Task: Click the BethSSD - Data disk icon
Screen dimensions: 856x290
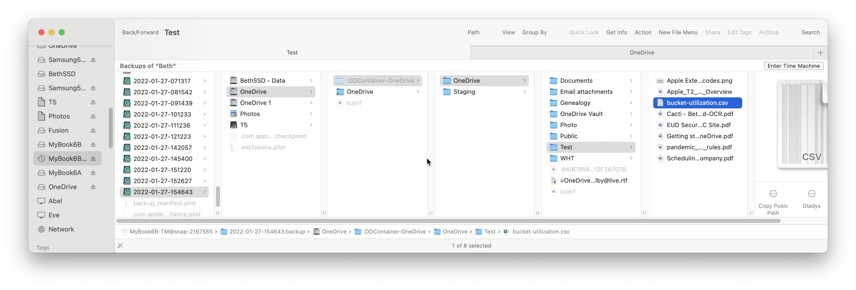Action: pyautogui.click(x=234, y=80)
